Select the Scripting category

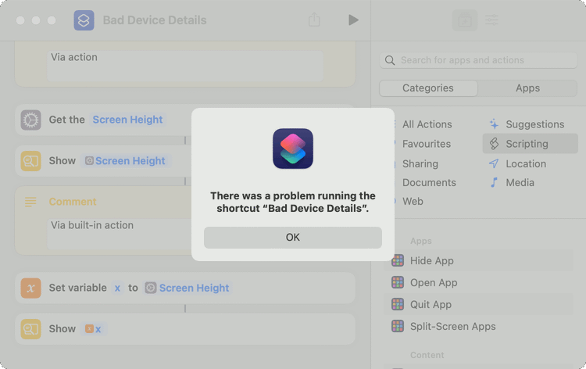point(530,144)
